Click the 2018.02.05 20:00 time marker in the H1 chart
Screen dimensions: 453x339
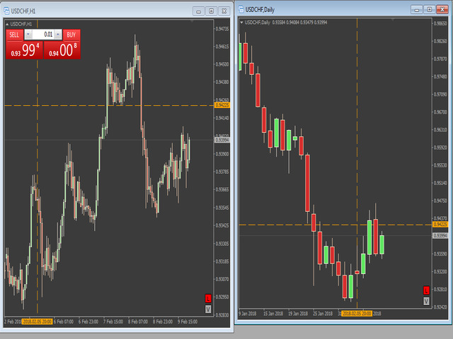click(38, 321)
